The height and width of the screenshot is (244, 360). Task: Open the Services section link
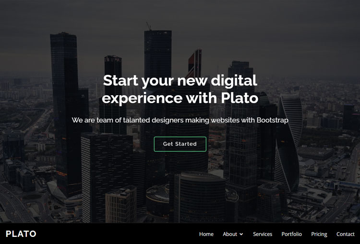click(x=263, y=234)
